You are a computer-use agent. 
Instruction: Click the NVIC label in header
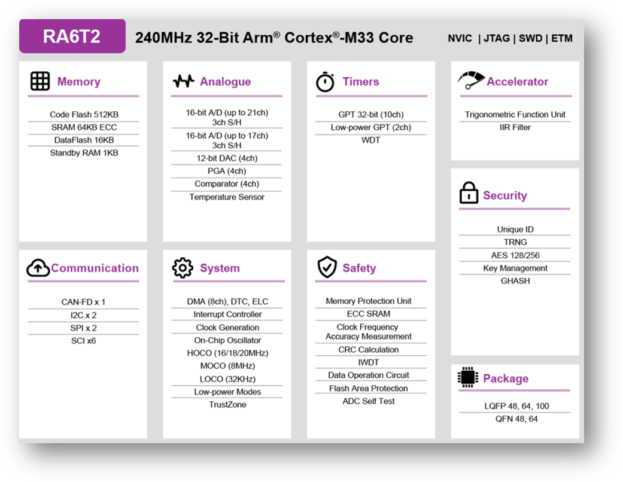coord(460,38)
